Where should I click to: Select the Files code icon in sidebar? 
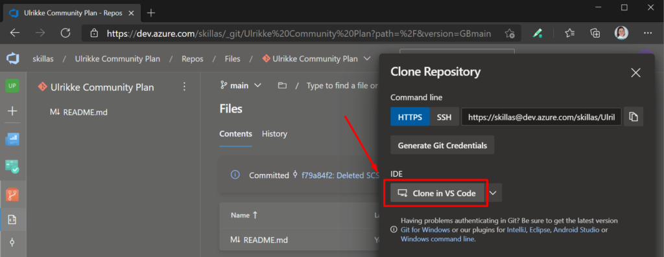tap(12, 219)
